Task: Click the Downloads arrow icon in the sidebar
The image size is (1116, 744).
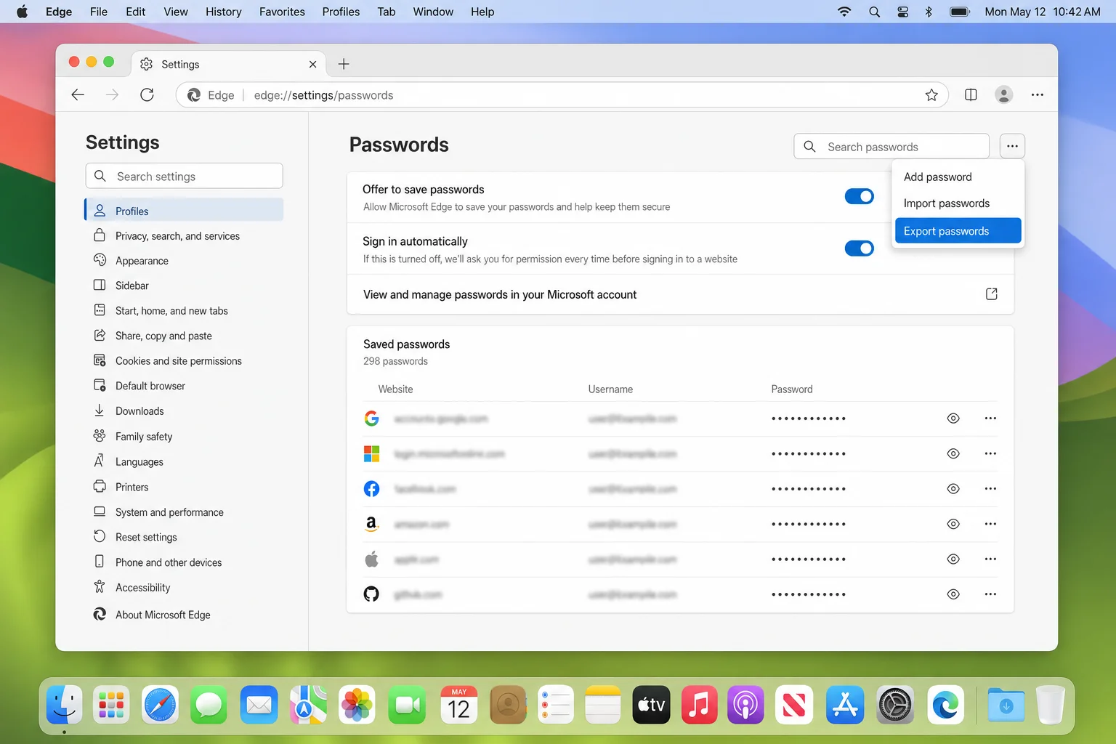Action: [100, 411]
